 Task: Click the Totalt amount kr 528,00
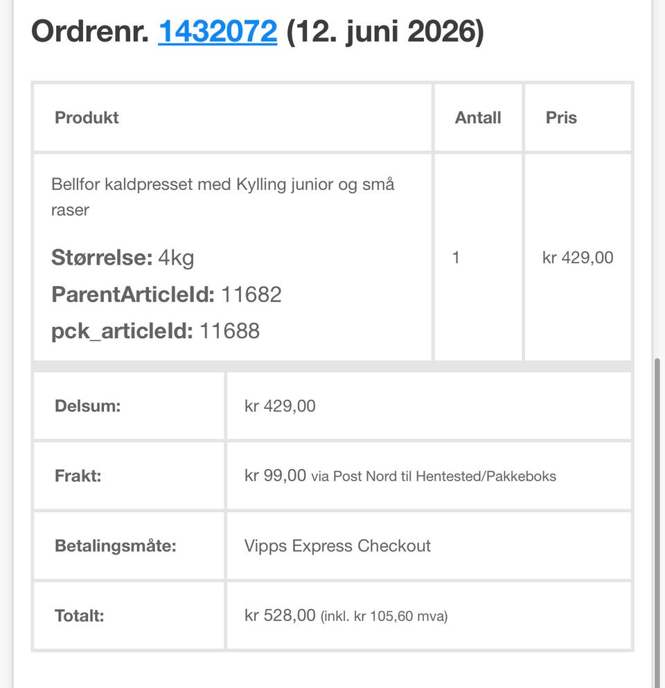(x=280, y=616)
